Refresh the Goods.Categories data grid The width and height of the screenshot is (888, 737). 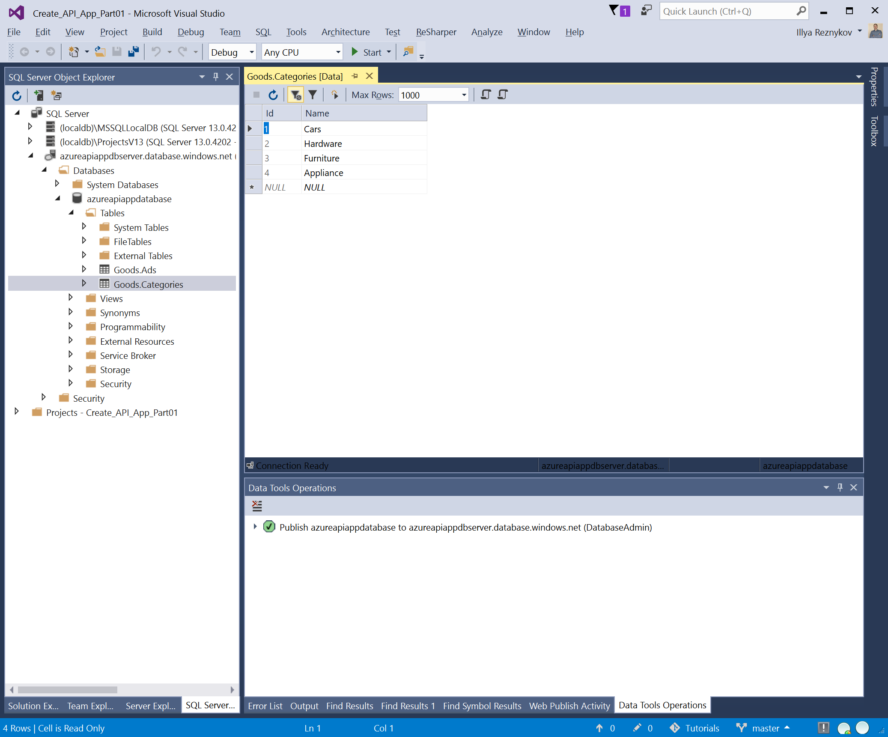(x=273, y=95)
